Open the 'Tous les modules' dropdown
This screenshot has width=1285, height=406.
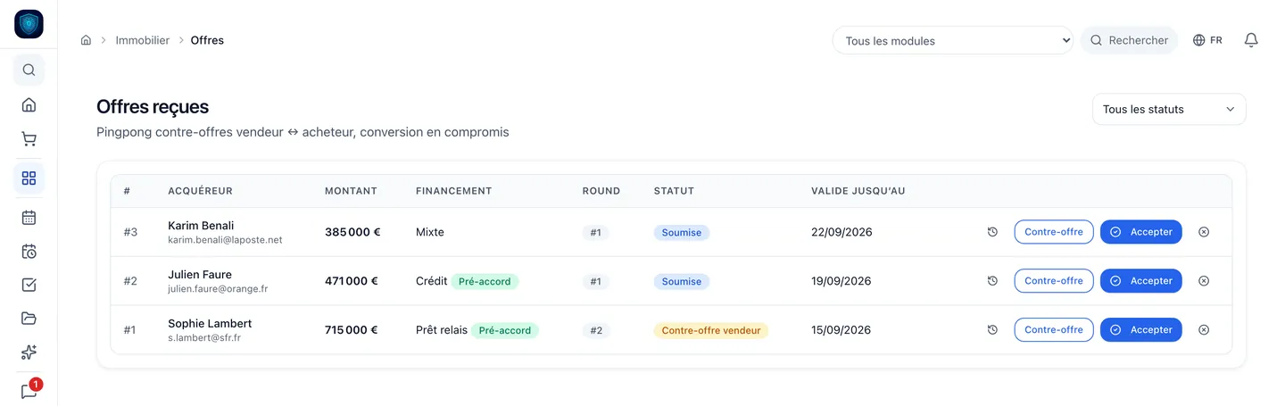(x=952, y=40)
